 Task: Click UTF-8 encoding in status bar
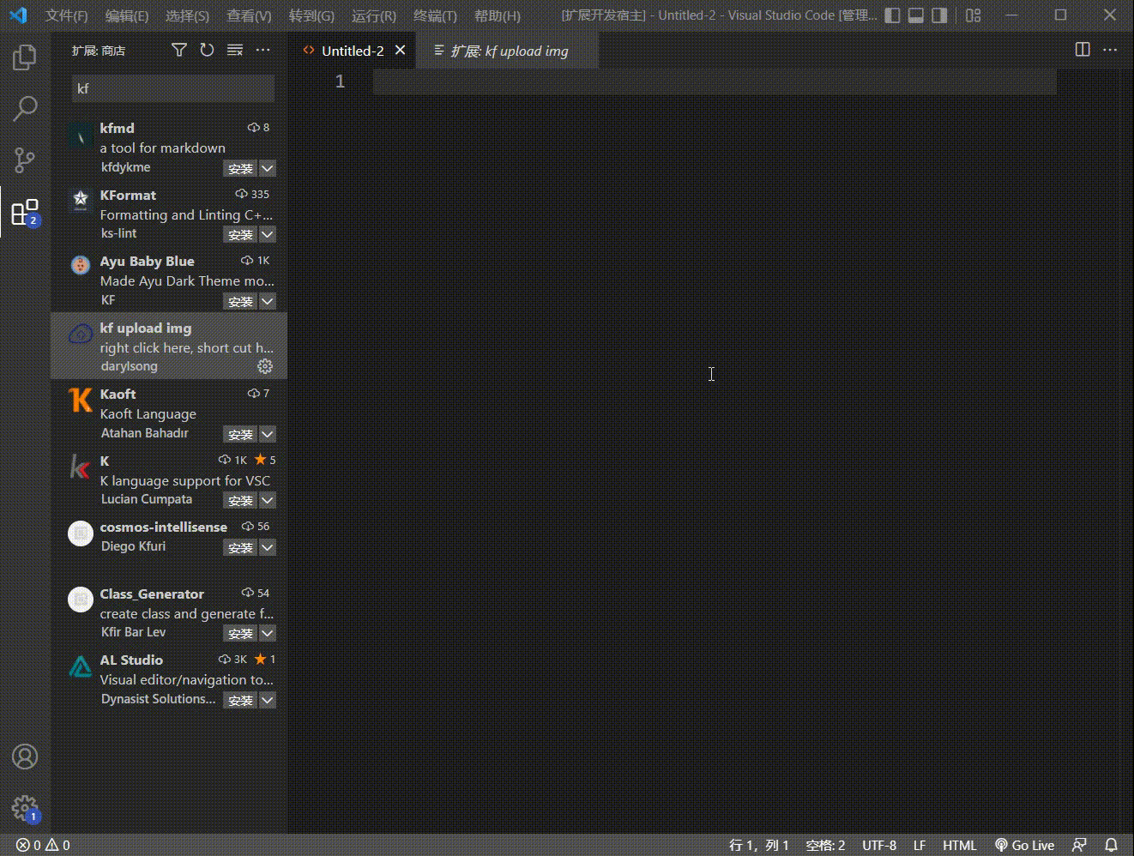pos(879,845)
